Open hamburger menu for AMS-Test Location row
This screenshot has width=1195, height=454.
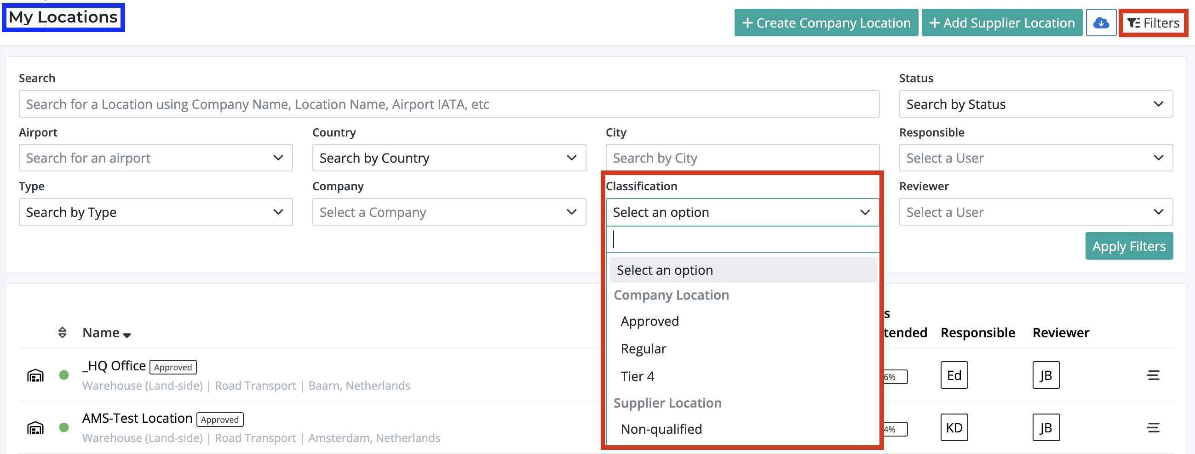1153,428
